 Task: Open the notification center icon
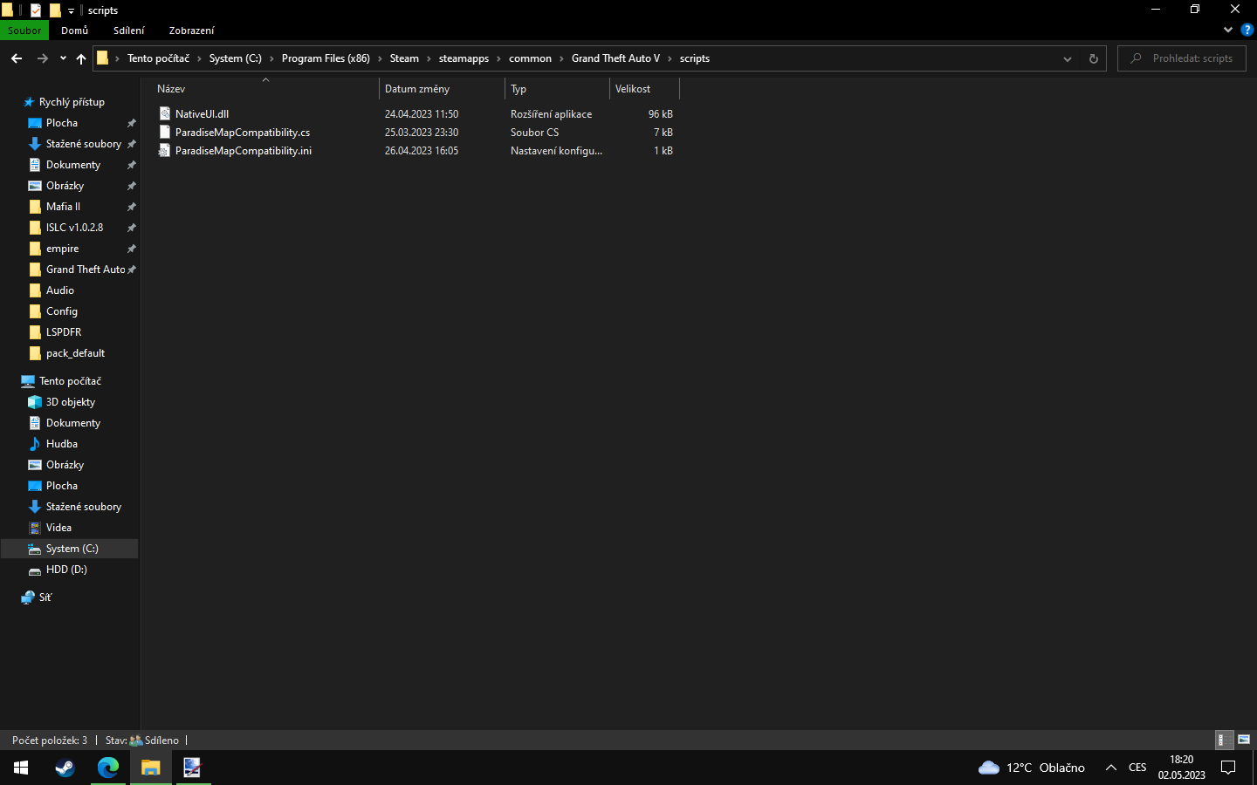pyautogui.click(x=1228, y=768)
